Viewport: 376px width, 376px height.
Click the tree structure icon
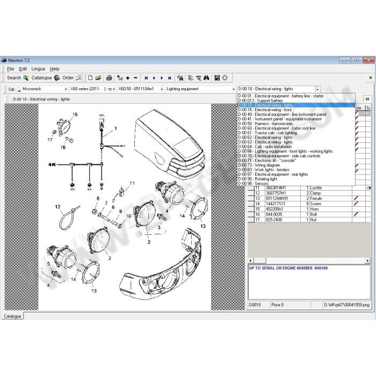(x=191, y=78)
